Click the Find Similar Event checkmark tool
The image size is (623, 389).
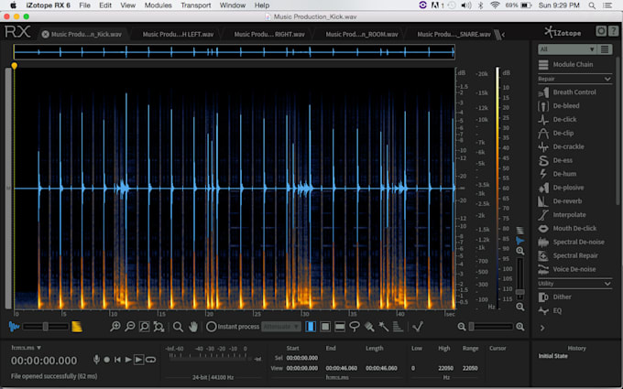click(418, 327)
